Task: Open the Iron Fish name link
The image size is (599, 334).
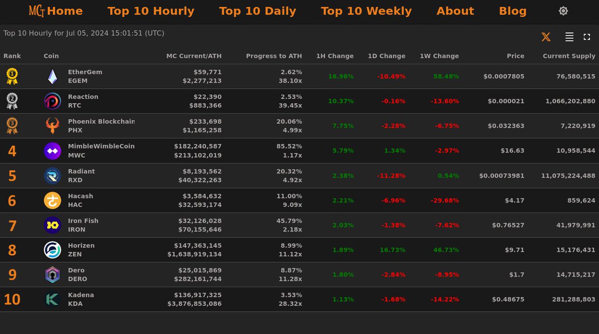Action: (83, 221)
